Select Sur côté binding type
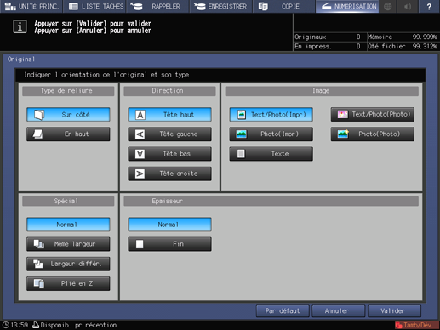Viewport: 440px width, 330px height. click(68, 115)
